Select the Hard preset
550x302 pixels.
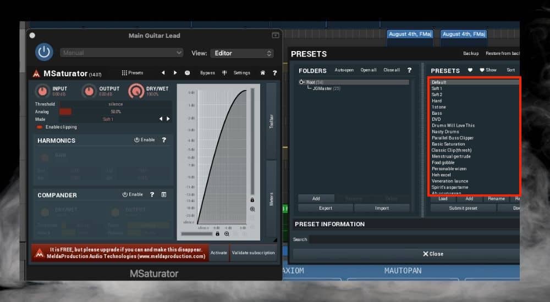point(437,101)
